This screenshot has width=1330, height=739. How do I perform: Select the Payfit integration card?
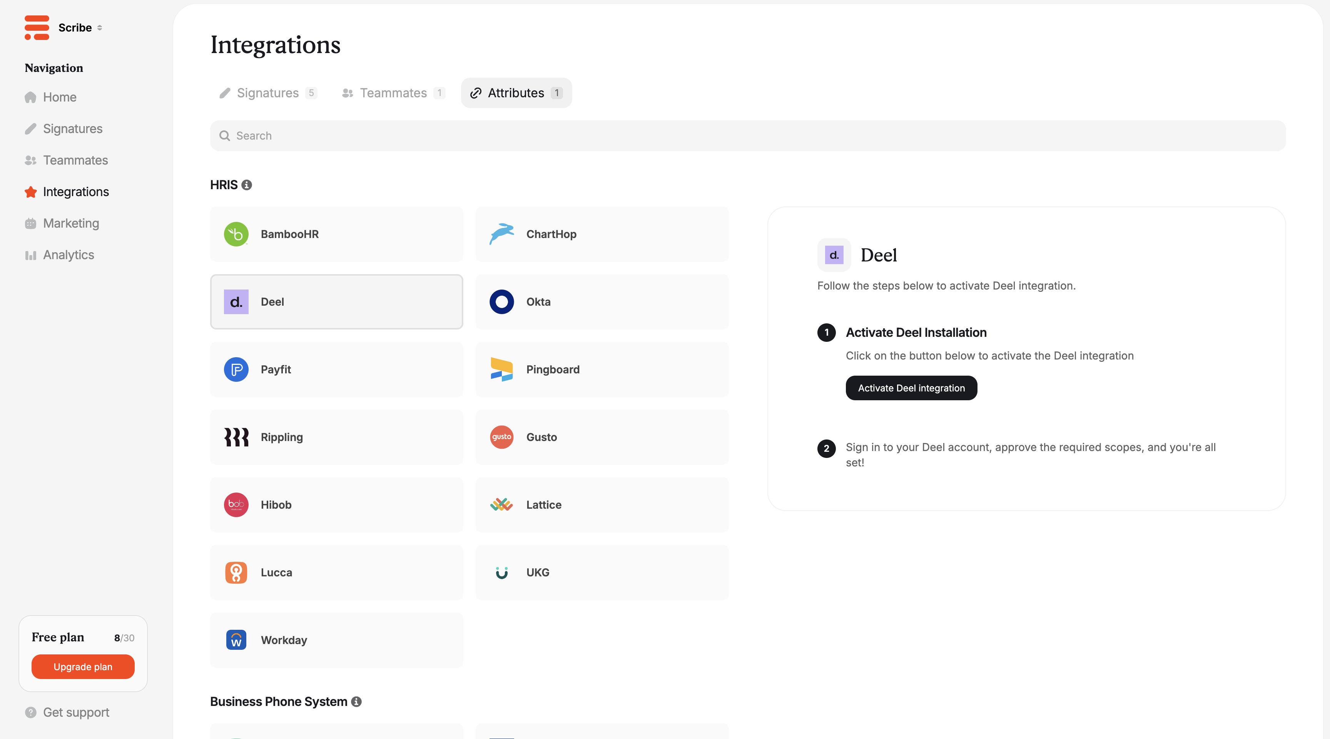337,369
